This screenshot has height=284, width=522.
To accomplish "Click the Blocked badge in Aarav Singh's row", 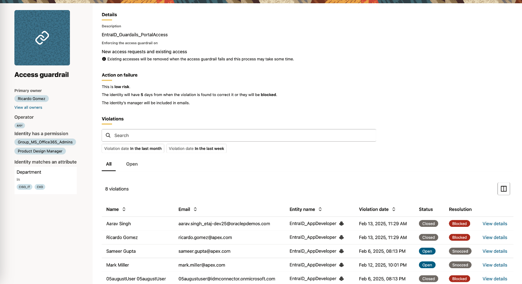I will pos(459,224).
